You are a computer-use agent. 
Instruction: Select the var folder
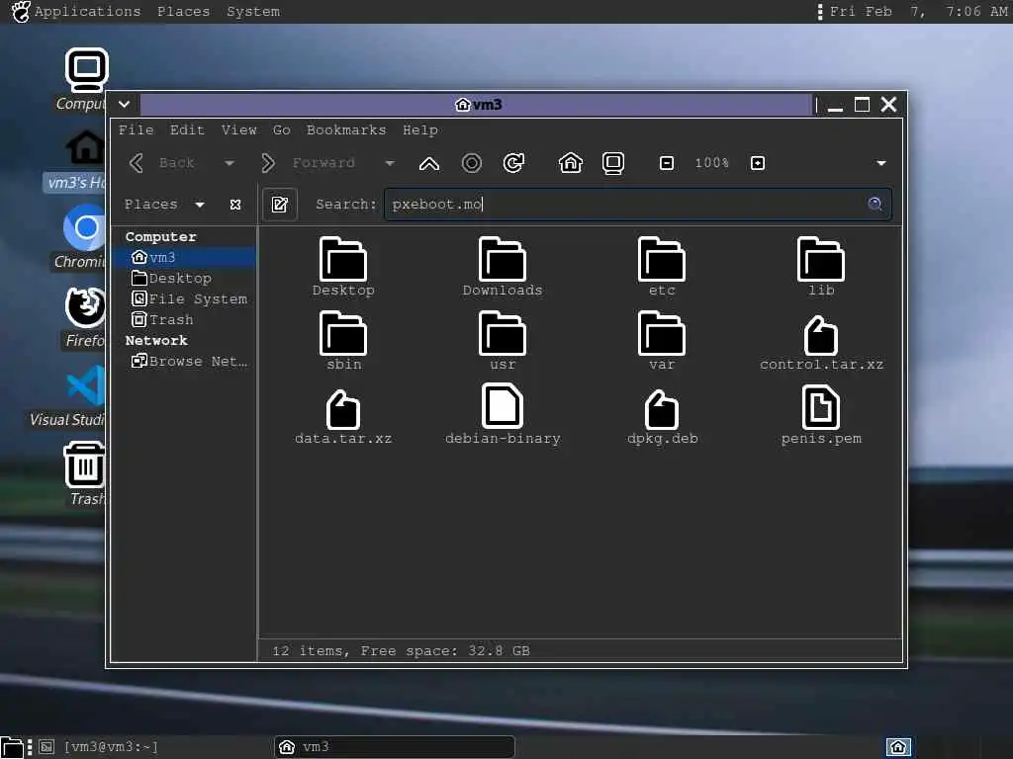tap(662, 341)
